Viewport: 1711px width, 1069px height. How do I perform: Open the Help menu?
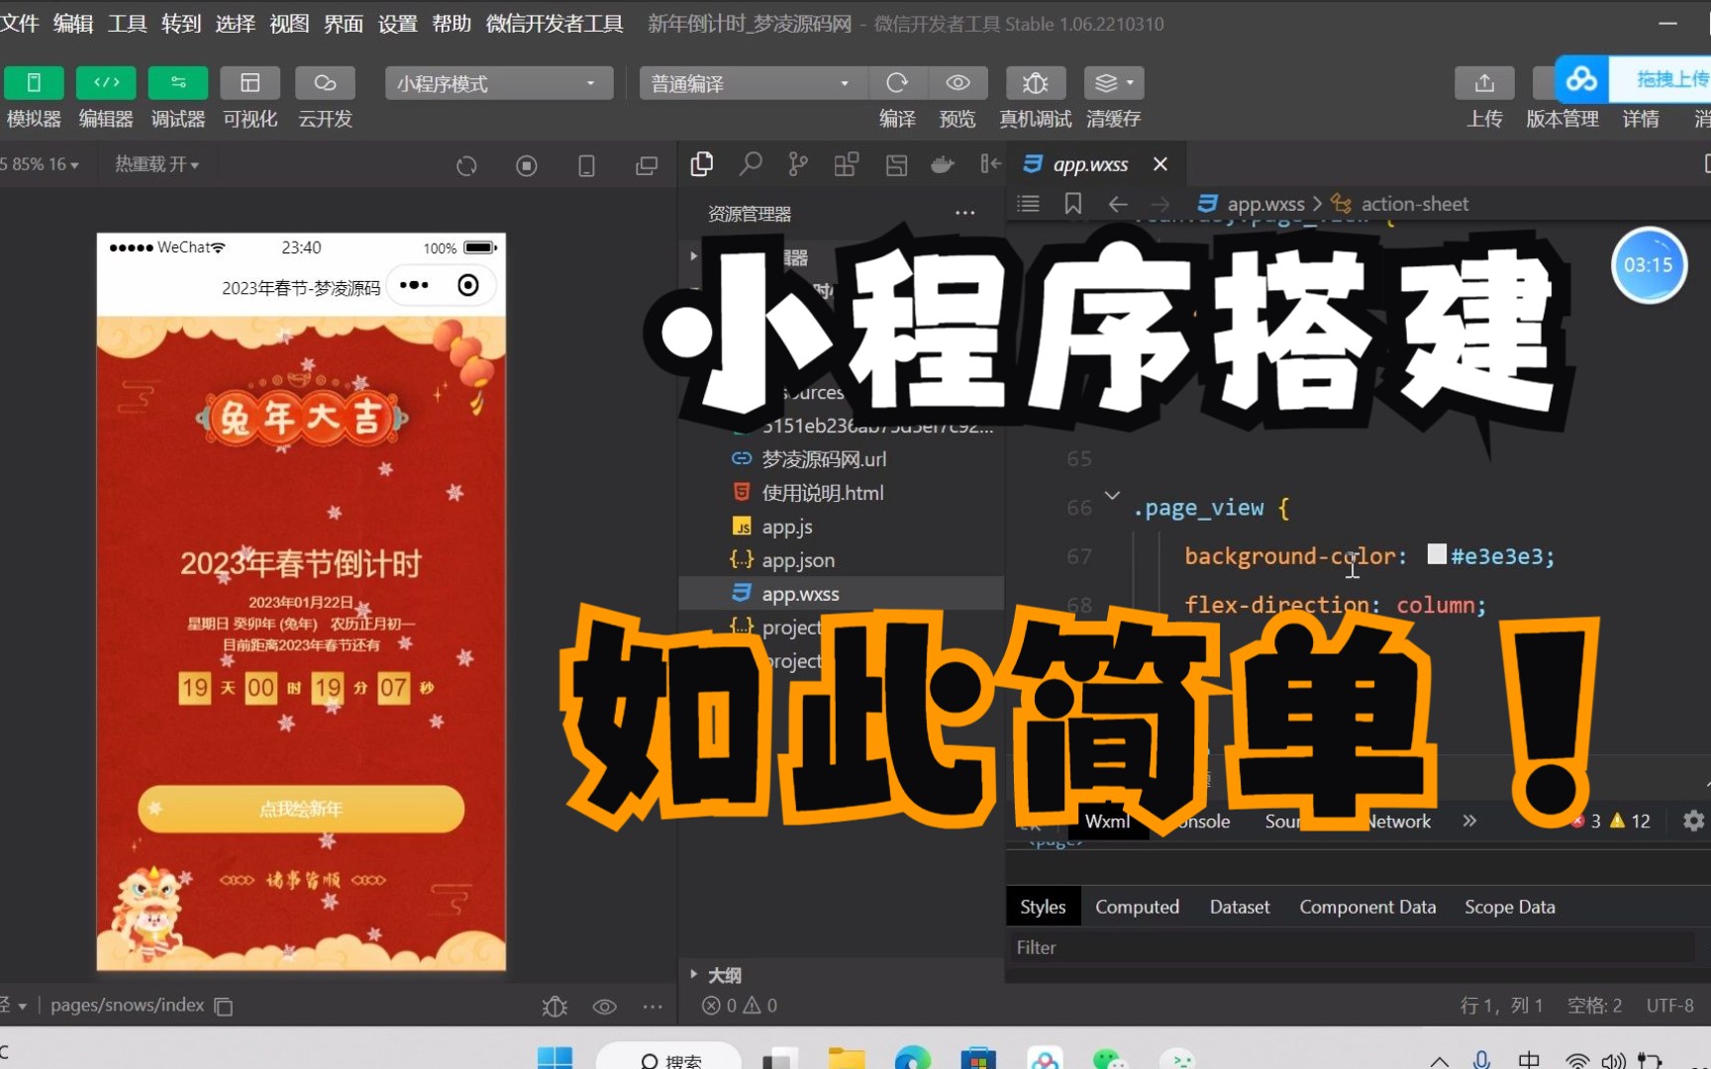tap(452, 24)
